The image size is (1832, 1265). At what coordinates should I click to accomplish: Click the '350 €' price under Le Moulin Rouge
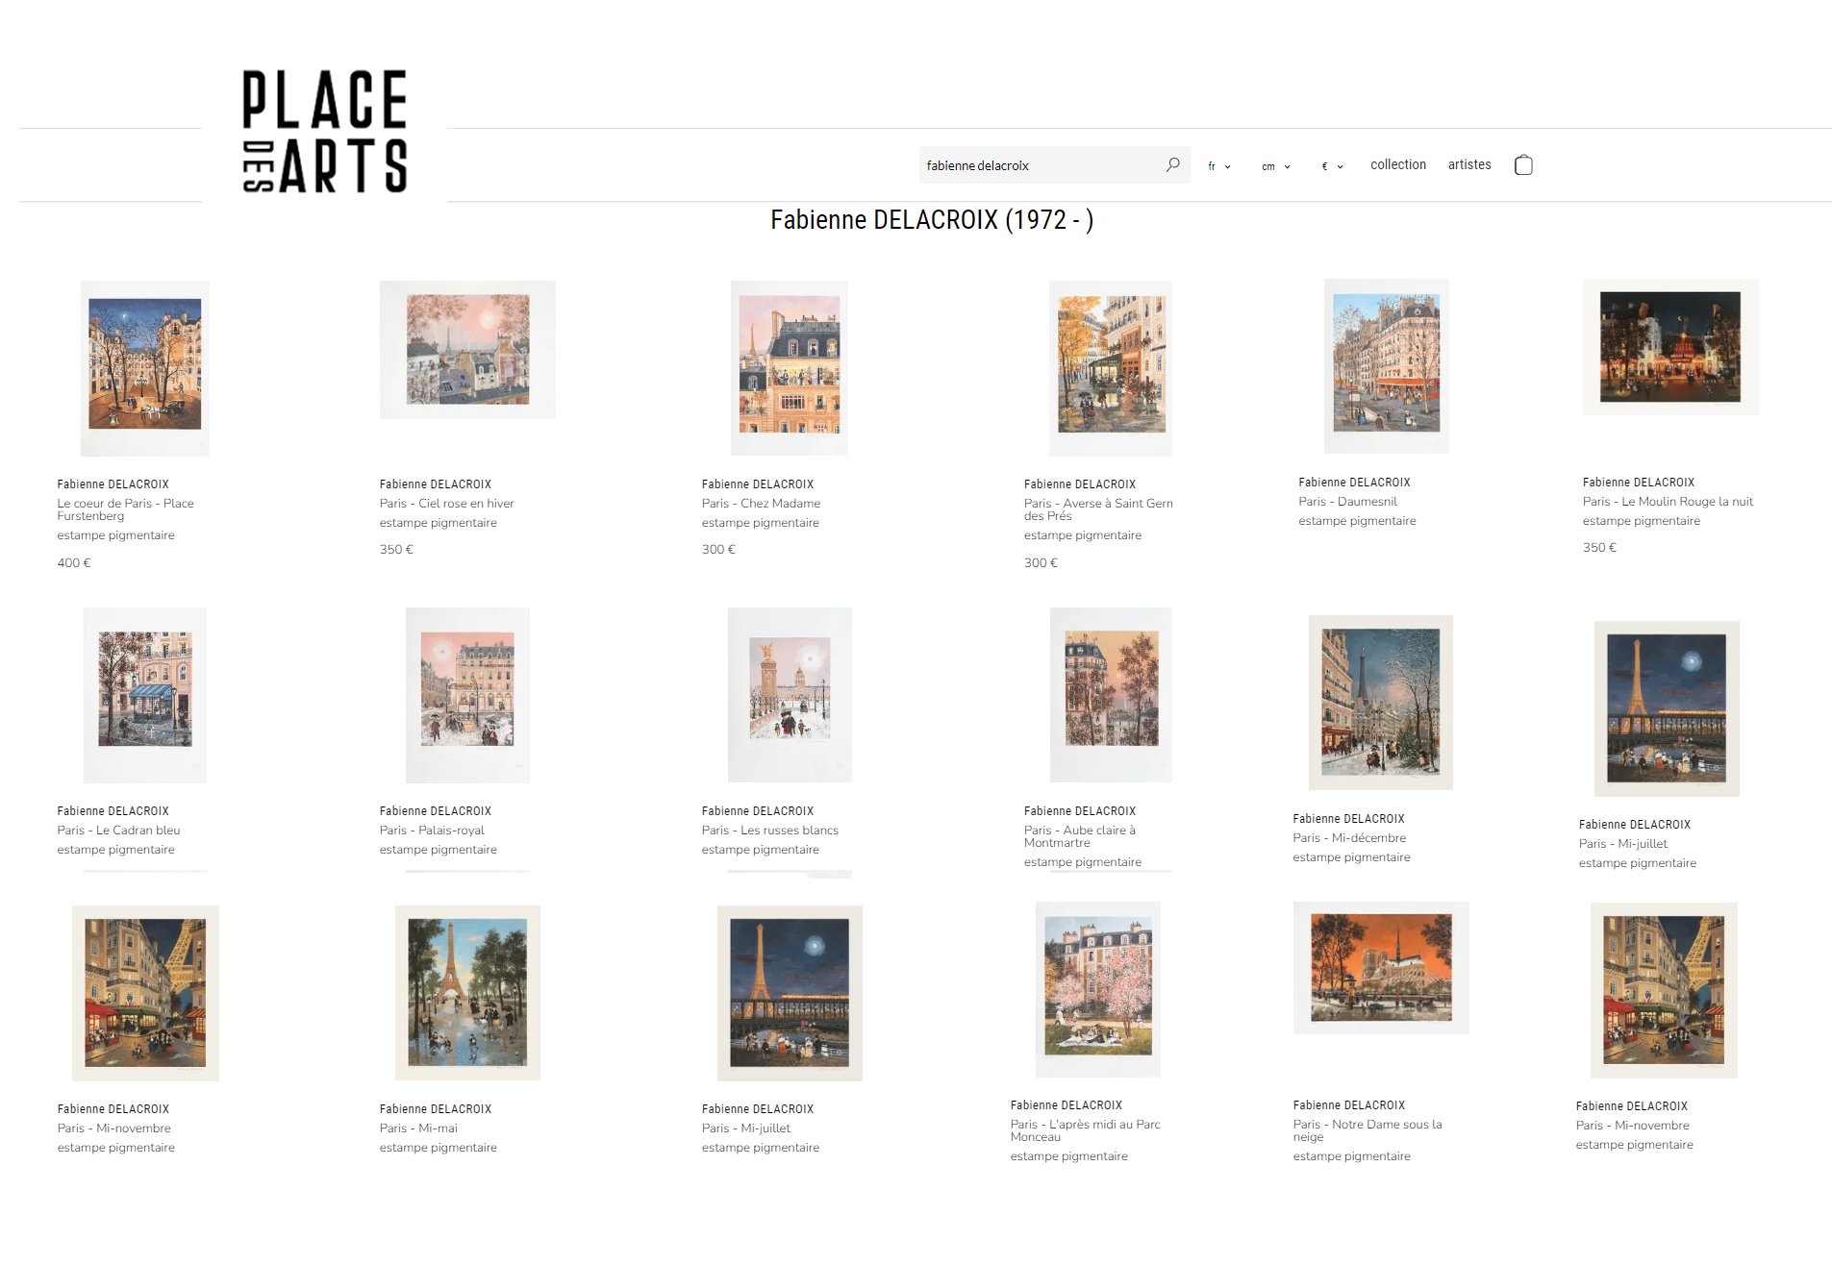coord(1599,548)
